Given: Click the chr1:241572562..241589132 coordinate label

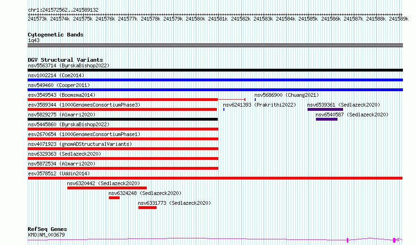Looking at the screenshot, I should (63, 10).
